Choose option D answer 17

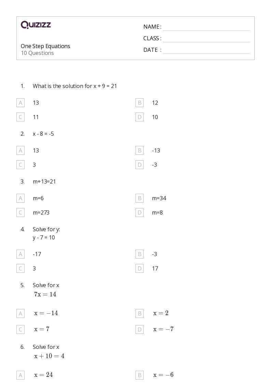140,268
